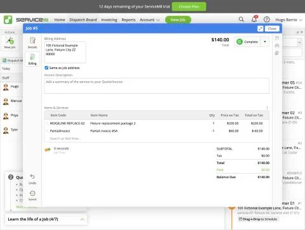Expand Job #5 dialog to full screen
305x230 pixels.
260,29
